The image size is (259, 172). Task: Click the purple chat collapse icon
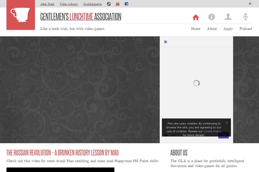click(166, 42)
